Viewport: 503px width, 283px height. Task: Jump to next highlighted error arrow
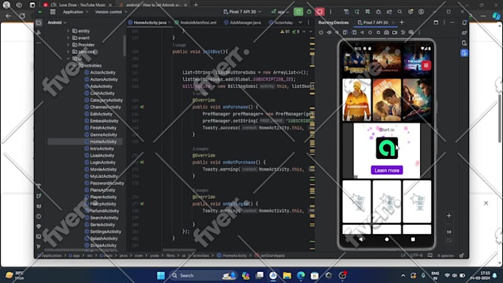click(310, 32)
